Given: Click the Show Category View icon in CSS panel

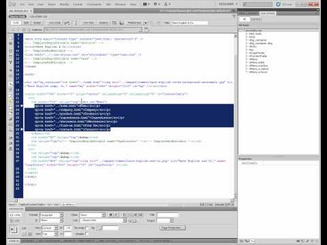Looking at the screenshot, I should point(242,241).
